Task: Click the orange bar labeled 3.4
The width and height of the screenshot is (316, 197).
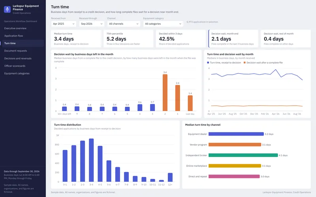Action: pos(165,93)
